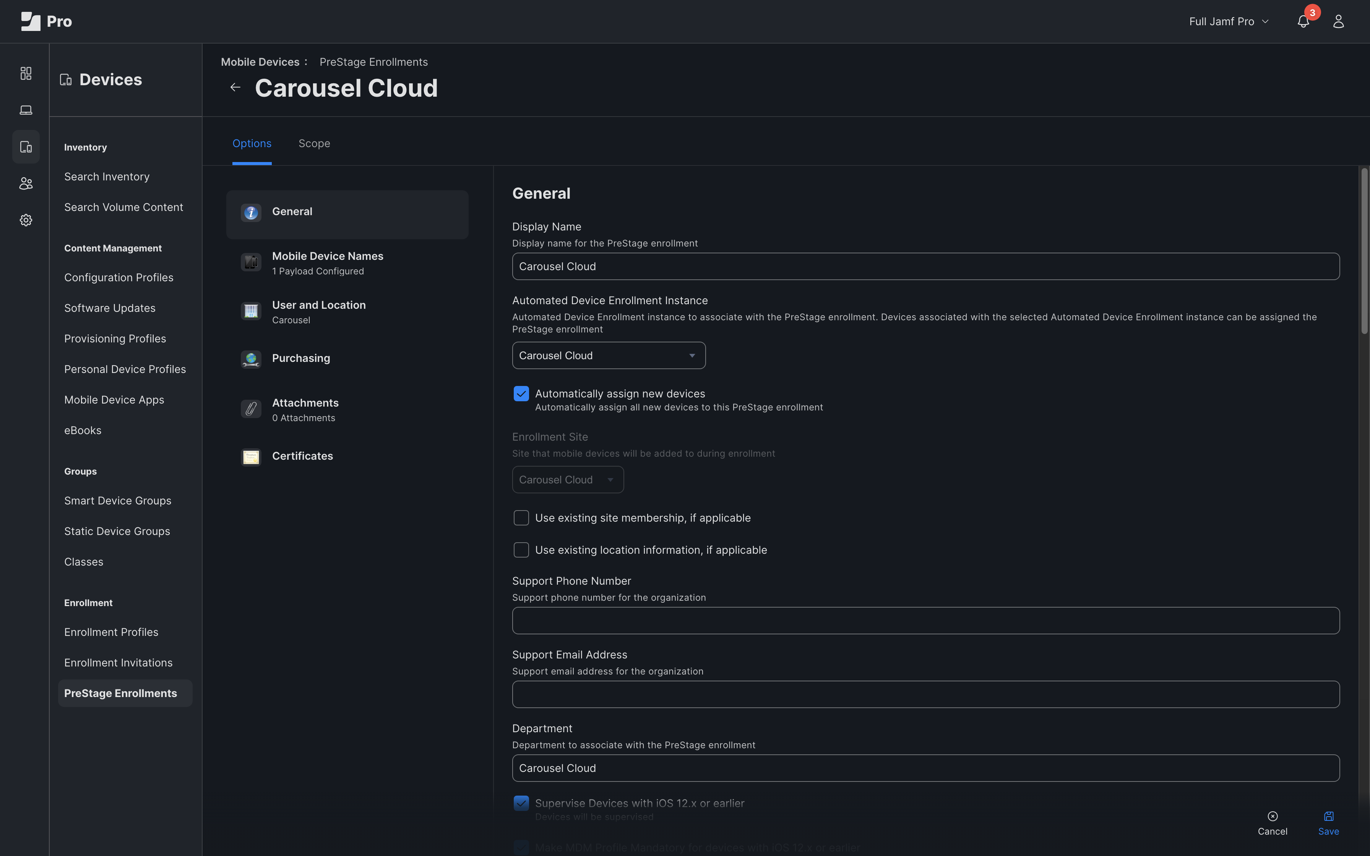Click the Certificates icon

[x=251, y=457]
